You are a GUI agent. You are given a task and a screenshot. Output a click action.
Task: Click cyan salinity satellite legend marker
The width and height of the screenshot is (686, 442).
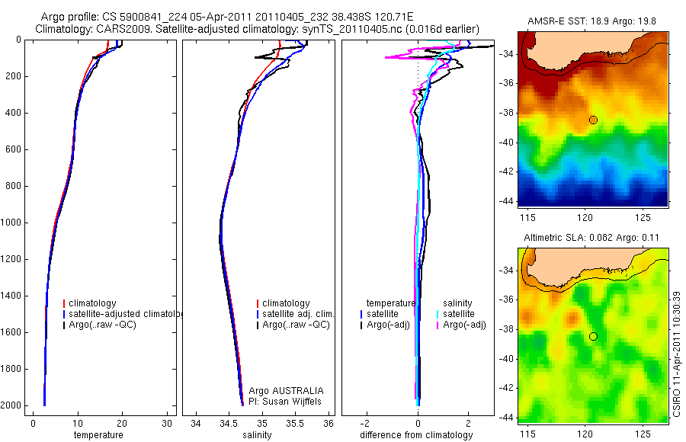coord(438,314)
